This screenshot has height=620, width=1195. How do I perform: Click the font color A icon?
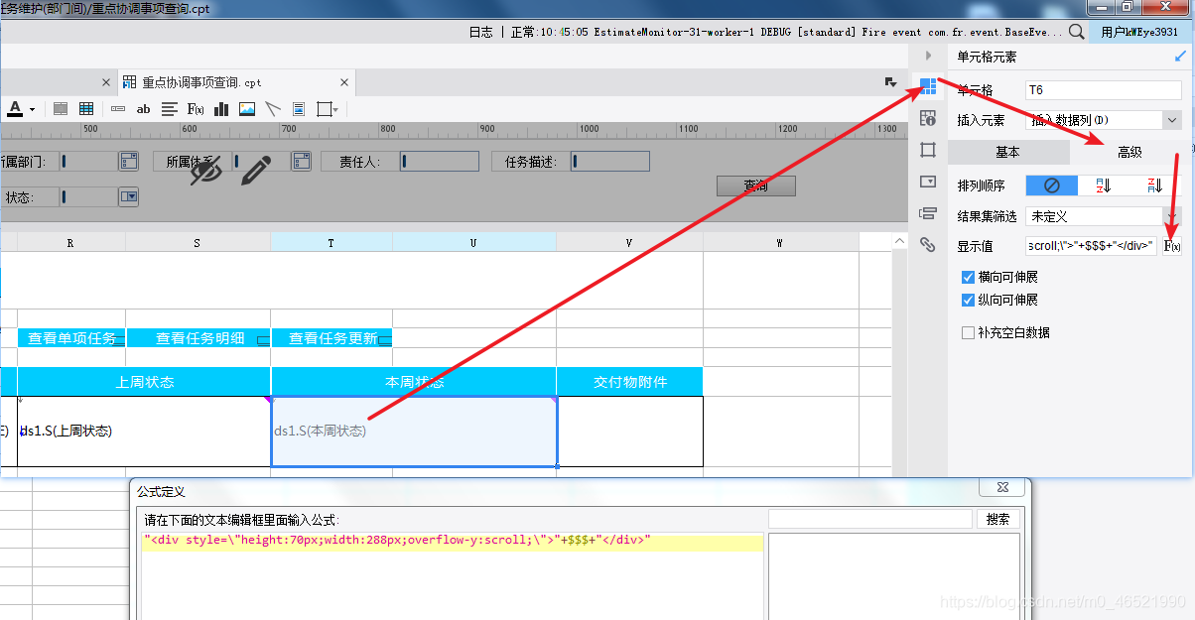click(15, 108)
